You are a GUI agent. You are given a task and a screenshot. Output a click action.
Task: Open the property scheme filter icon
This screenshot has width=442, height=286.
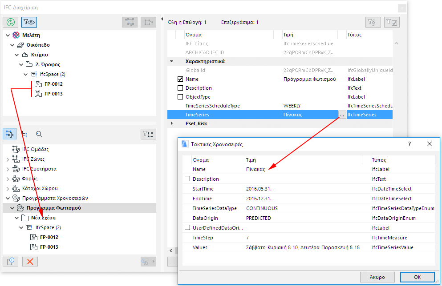coord(373,22)
